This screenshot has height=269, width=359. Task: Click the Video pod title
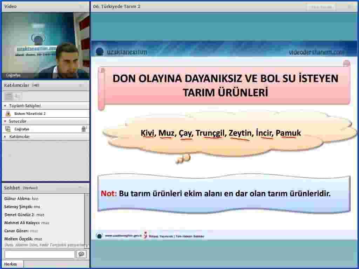[11, 7]
